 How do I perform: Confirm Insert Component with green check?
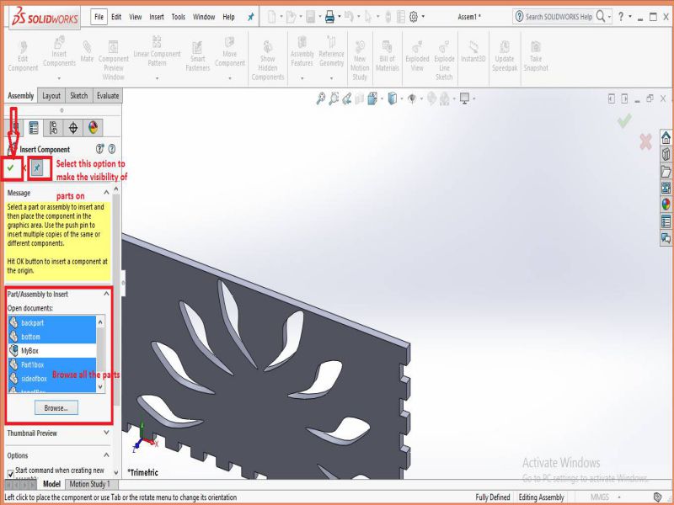tap(11, 167)
